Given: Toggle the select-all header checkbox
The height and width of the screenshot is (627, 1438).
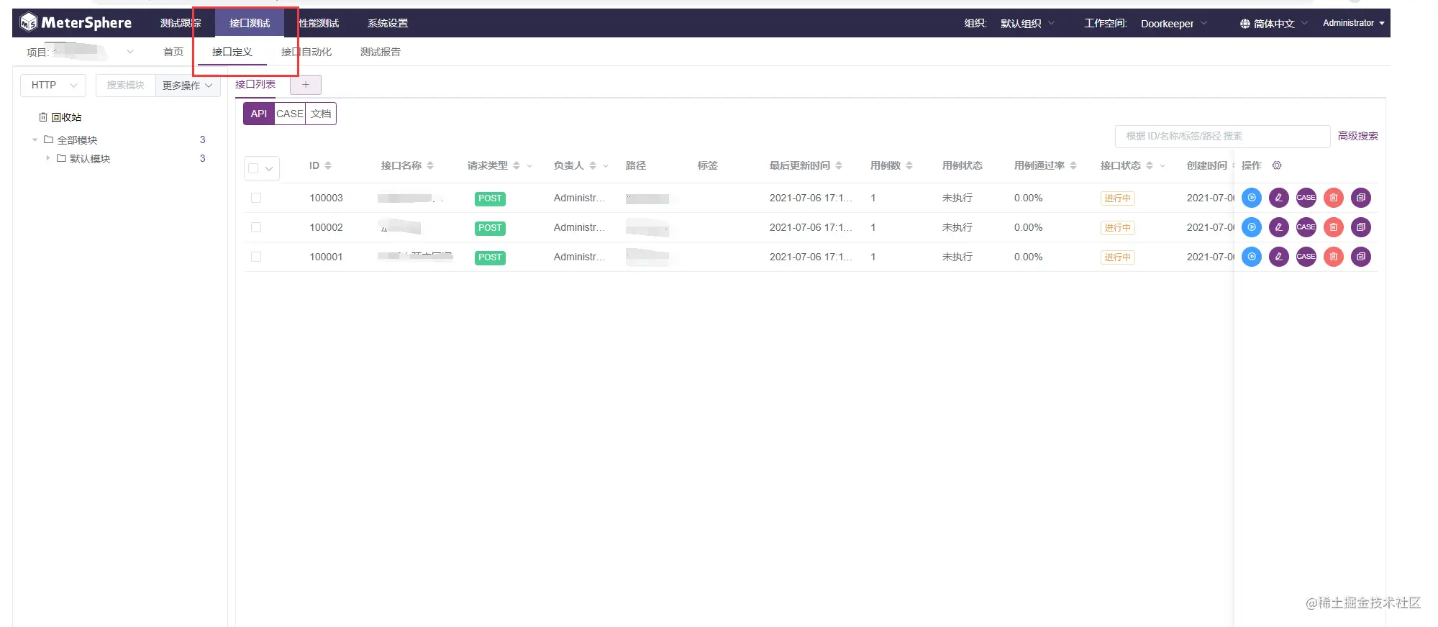Looking at the screenshot, I should 253,168.
